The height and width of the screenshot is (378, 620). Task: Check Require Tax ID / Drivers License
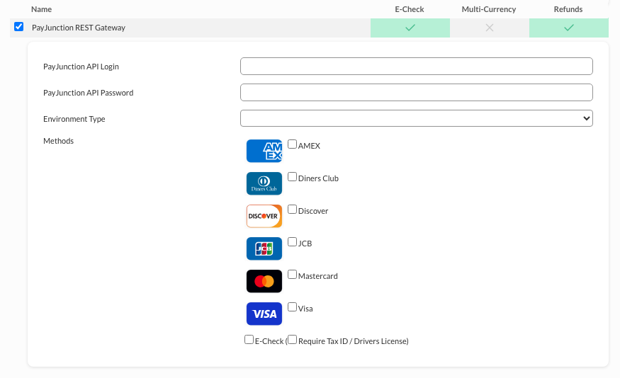[292, 340]
